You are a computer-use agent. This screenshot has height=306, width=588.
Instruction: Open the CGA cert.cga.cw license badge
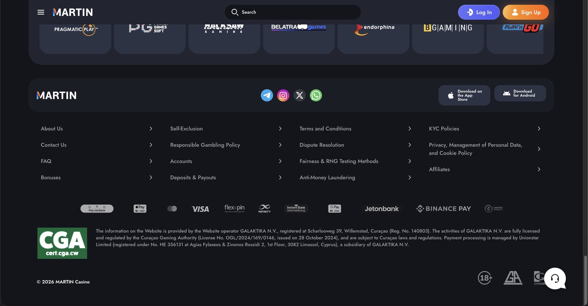click(62, 243)
